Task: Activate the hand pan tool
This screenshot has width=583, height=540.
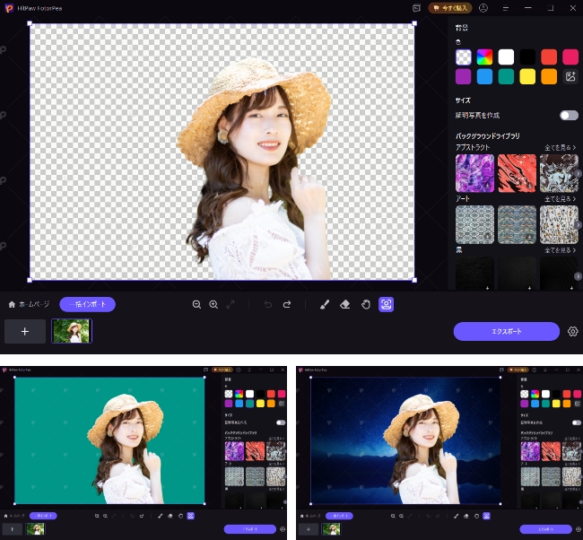Action: click(x=366, y=305)
